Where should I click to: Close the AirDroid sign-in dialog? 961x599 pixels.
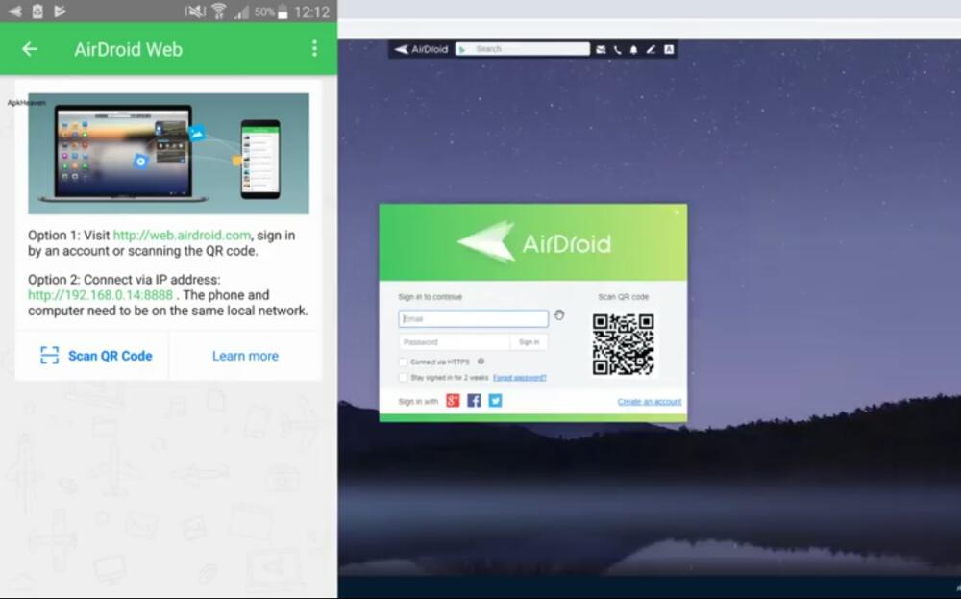[x=678, y=212]
